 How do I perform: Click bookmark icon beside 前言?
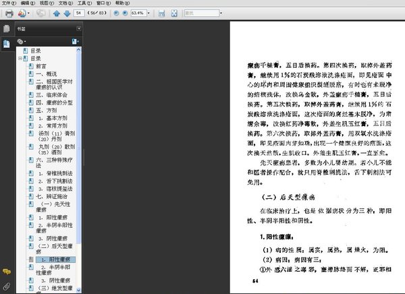[x=31, y=66]
